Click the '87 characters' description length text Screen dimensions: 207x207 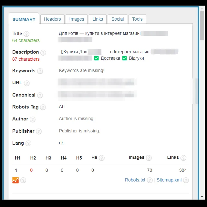(26, 59)
